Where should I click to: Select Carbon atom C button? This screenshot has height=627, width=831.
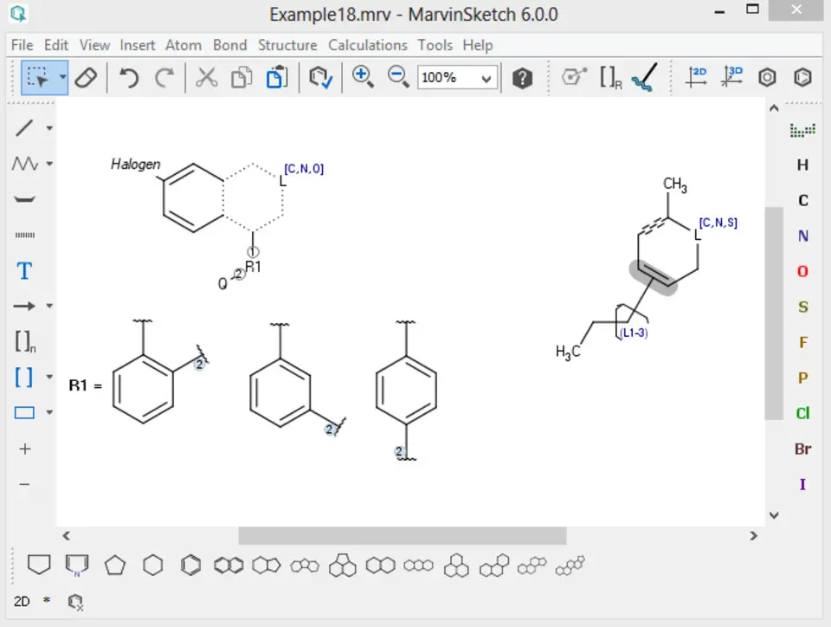802,200
